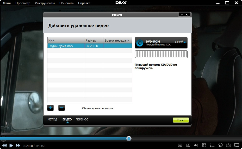Expand the DVD-ROM drive dropdown arrow

click(185, 42)
